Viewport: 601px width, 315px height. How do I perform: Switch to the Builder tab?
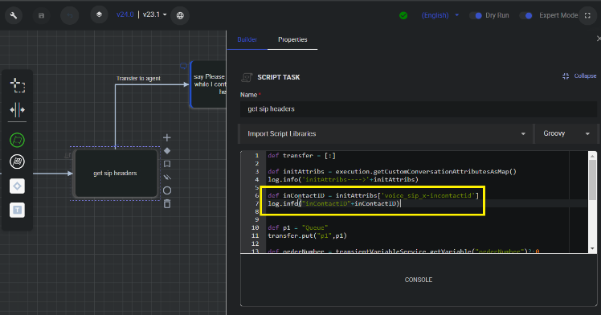pos(247,39)
